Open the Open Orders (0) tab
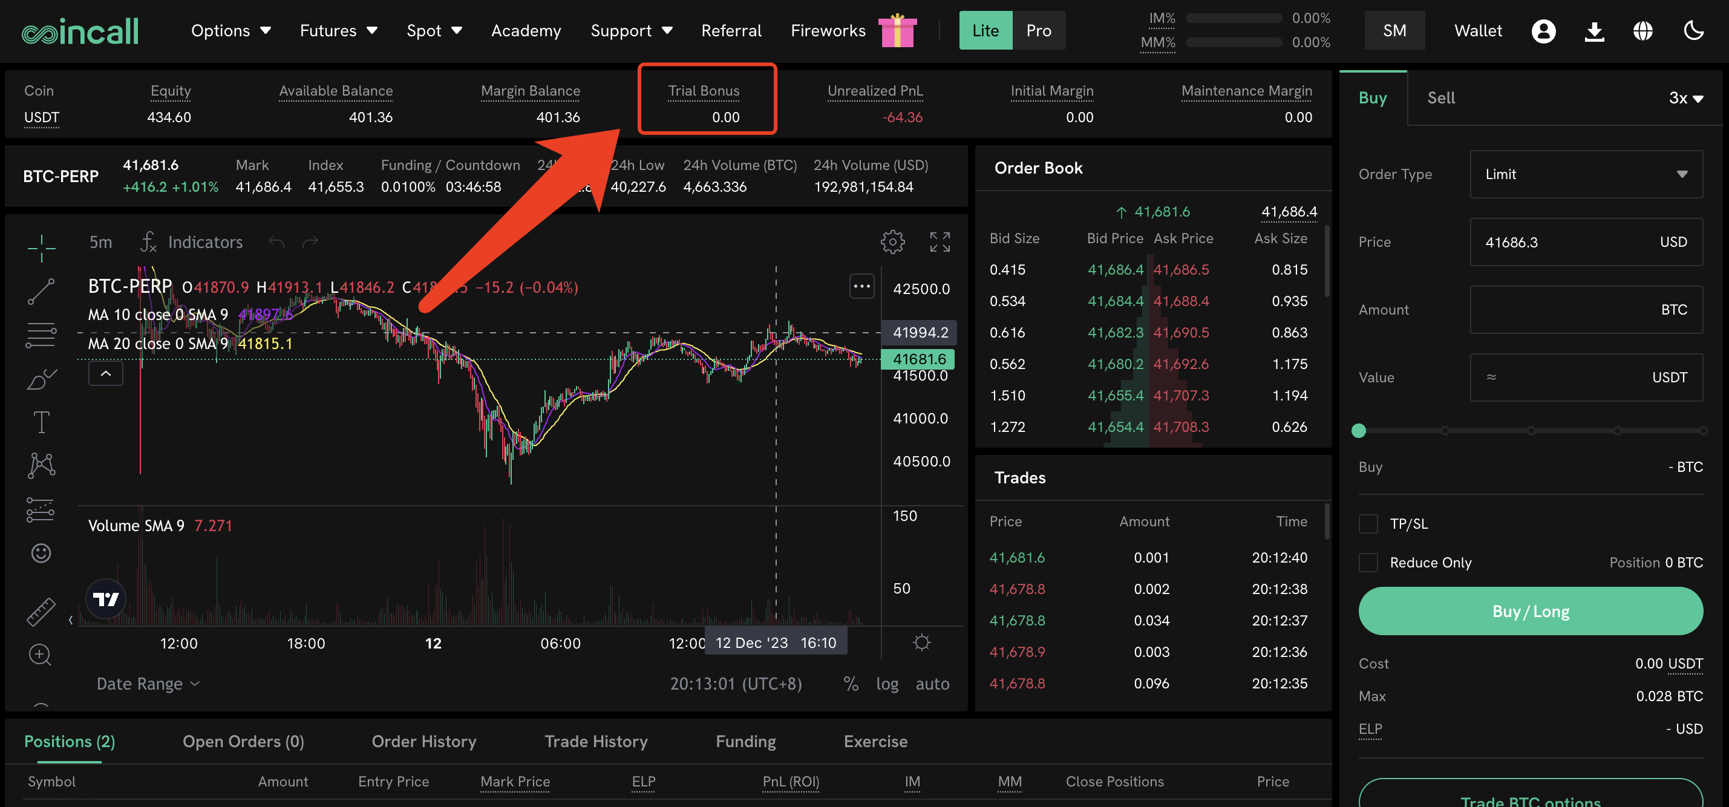The image size is (1729, 807). coord(243,741)
